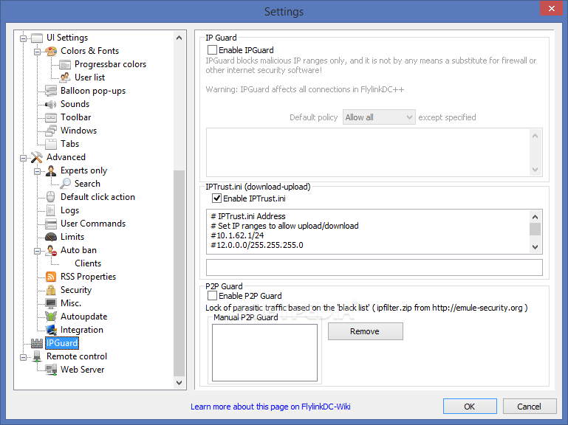
Task: Click the Colors & Fonts palette icon
Action: pos(51,51)
